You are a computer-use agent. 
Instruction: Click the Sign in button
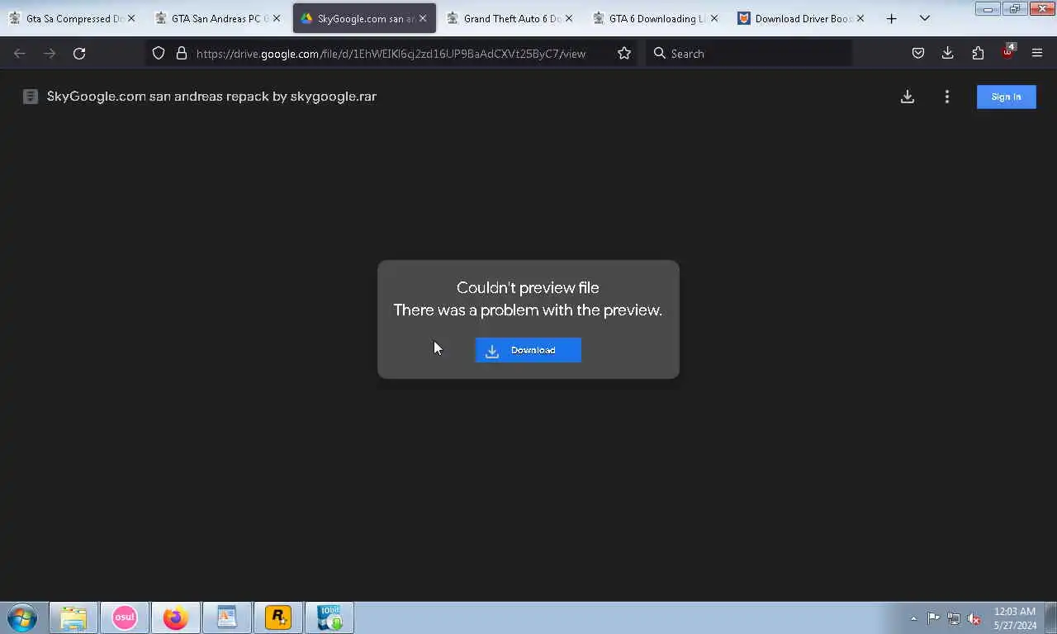[x=1006, y=97]
